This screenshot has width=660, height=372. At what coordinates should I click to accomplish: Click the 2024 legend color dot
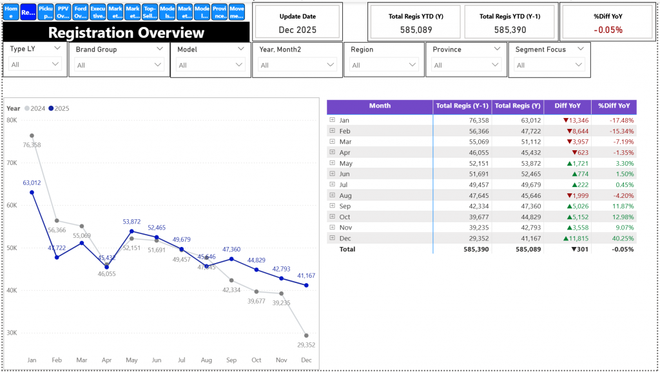pyautogui.click(x=27, y=109)
